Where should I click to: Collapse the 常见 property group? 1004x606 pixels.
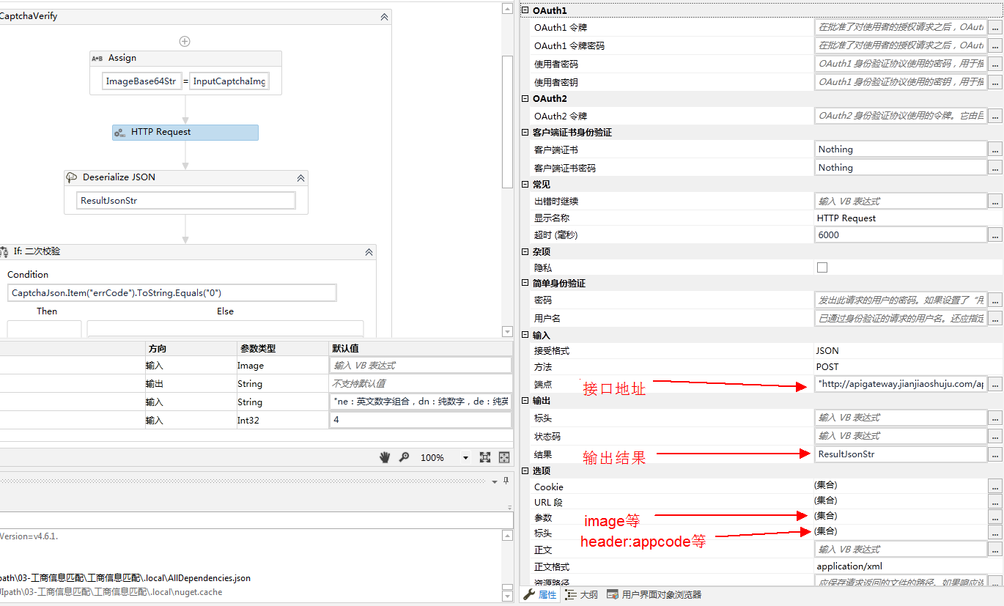coord(525,185)
